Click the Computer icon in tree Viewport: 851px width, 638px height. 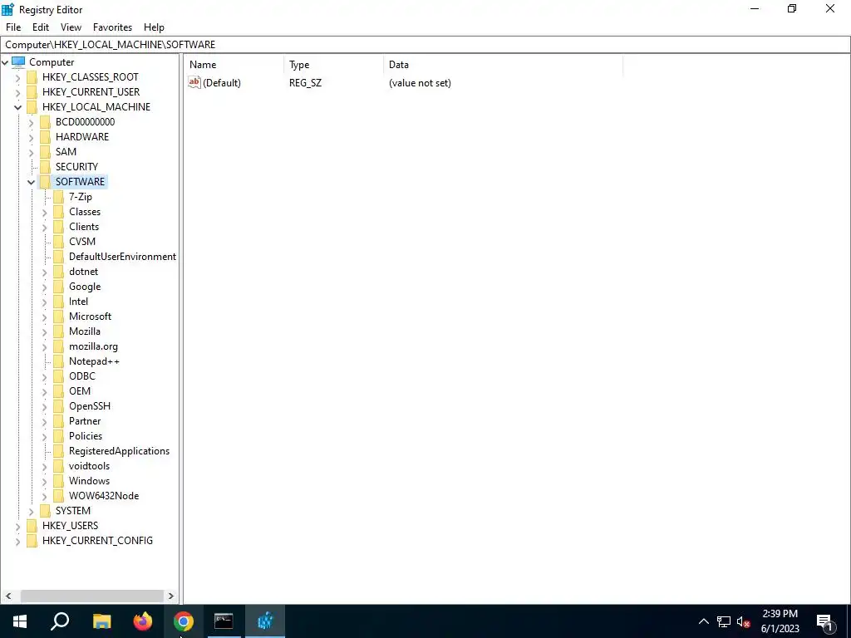[x=18, y=61]
